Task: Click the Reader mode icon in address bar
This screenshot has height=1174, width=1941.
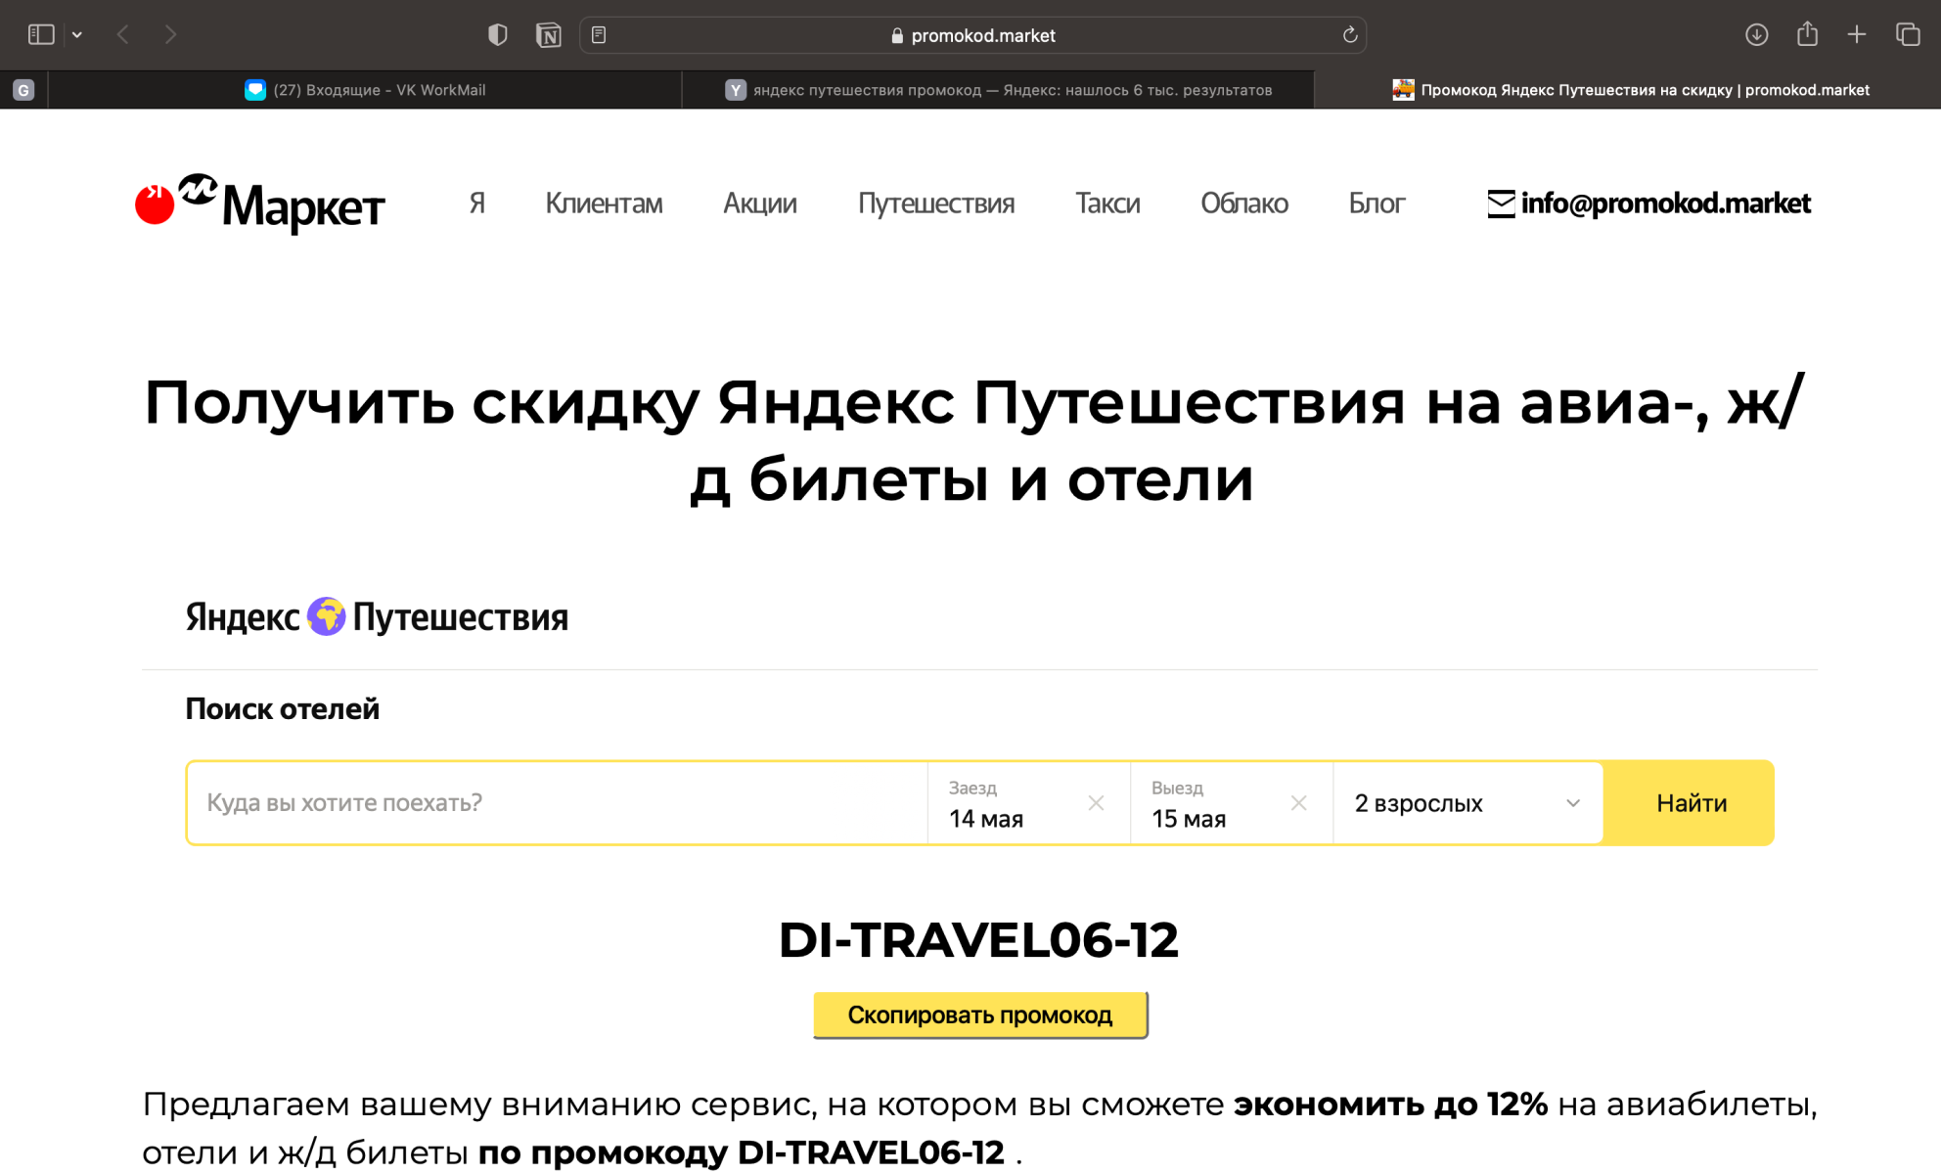Action: coord(600,34)
